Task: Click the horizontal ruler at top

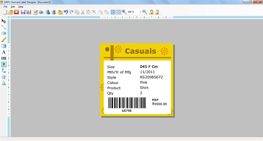Action: (x=137, y=17)
